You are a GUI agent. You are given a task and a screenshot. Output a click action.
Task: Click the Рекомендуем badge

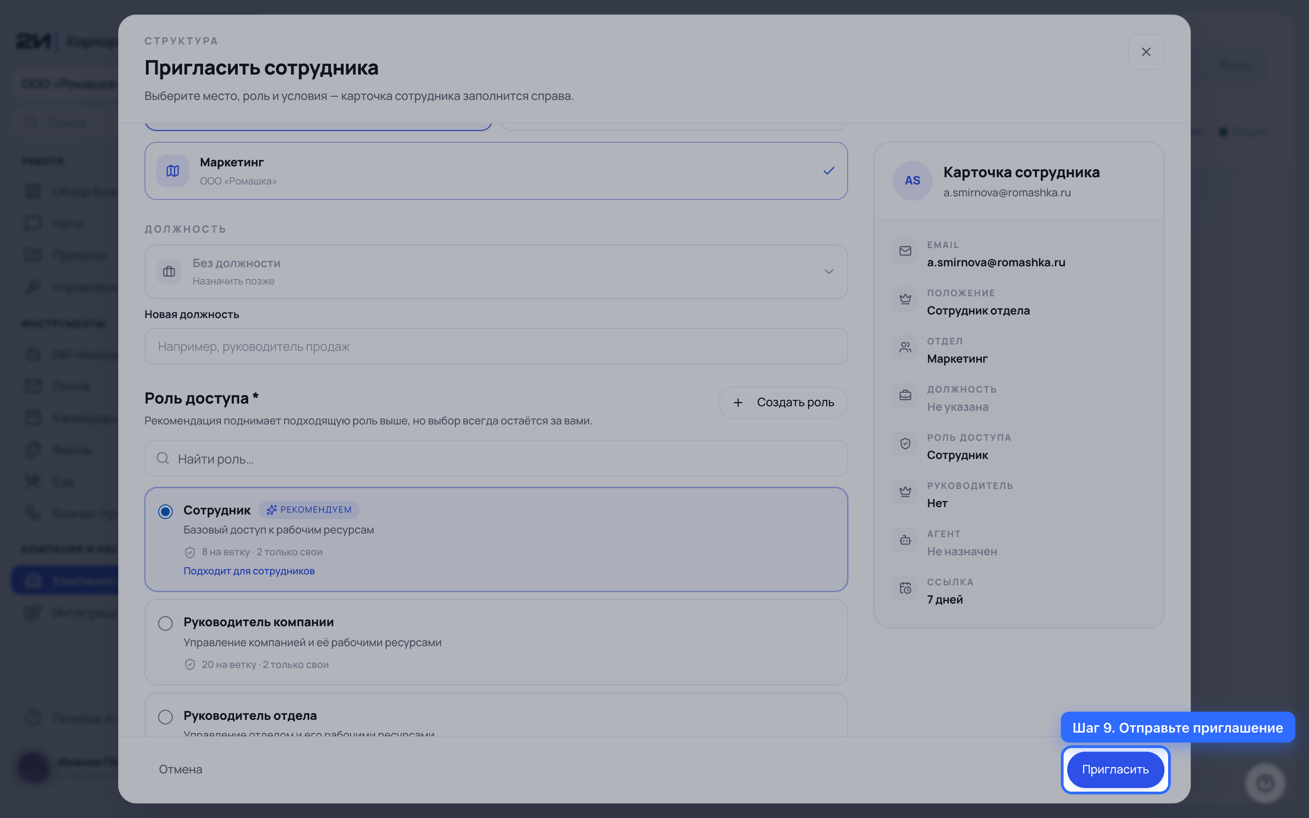(x=309, y=509)
